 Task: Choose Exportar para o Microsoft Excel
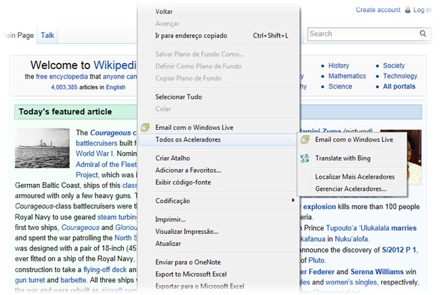tap(200, 286)
